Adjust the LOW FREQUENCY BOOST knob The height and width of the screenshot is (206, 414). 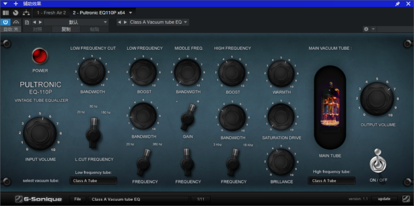point(143,72)
